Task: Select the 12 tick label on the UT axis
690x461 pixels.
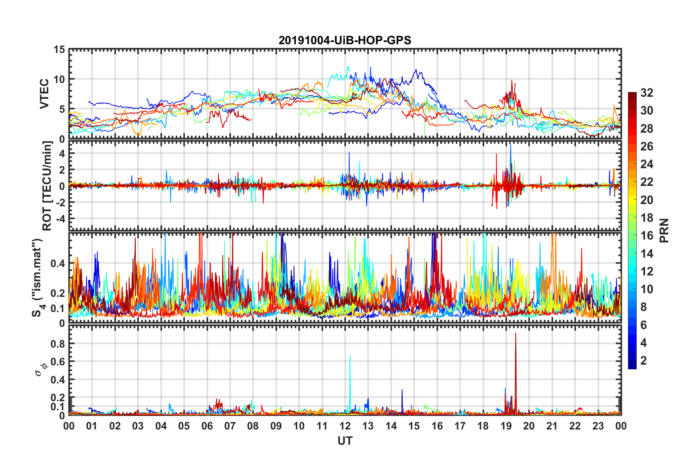Action: click(x=345, y=426)
